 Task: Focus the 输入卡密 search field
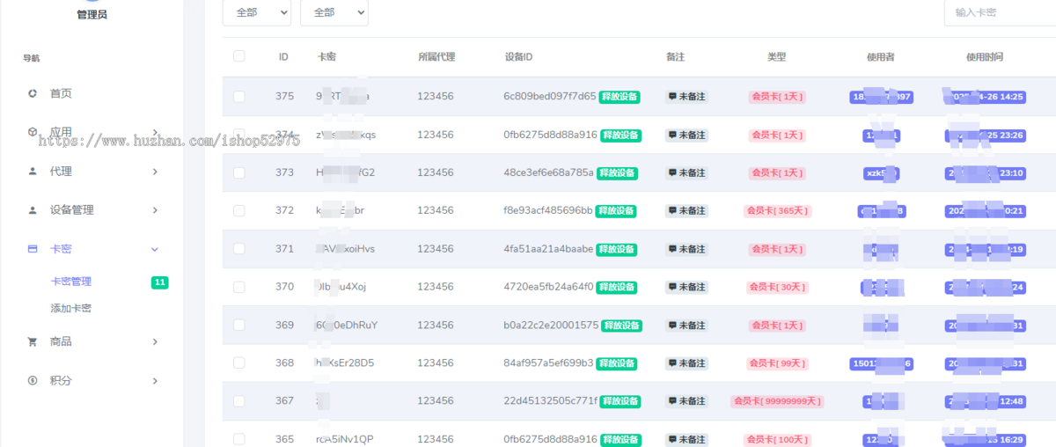point(1000,12)
